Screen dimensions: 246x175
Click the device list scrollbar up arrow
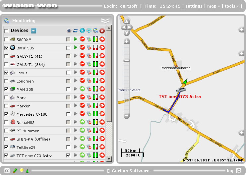(109, 28)
